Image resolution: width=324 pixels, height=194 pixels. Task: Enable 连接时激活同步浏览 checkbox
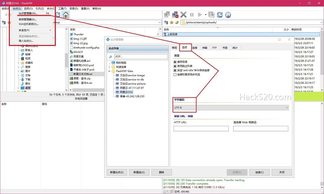point(175,74)
